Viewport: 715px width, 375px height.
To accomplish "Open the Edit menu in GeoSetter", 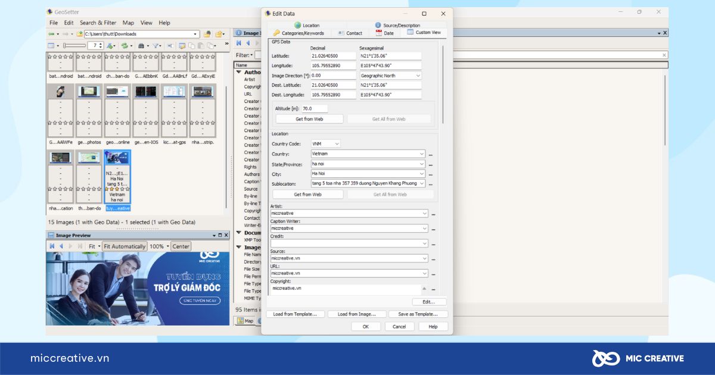I will tap(69, 23).
